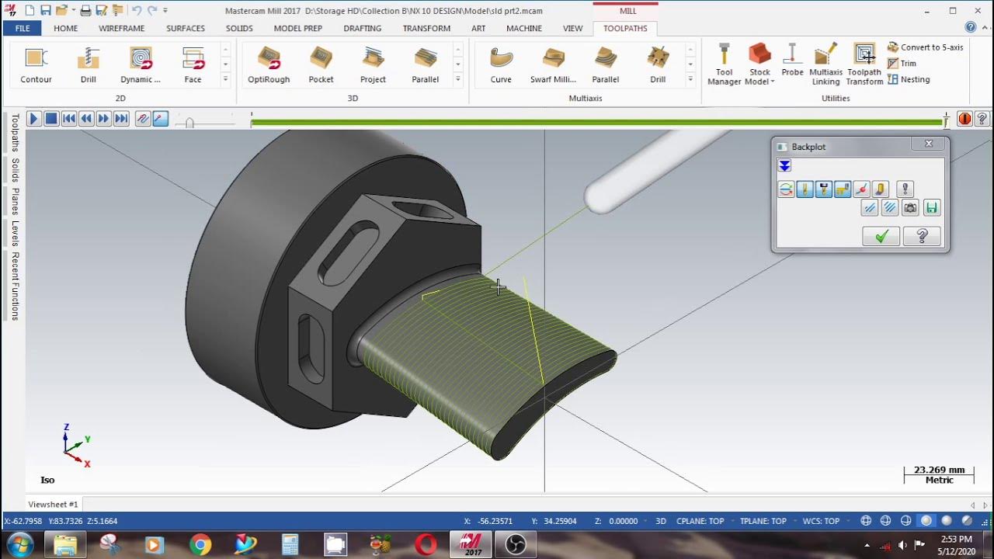994x559 pixels.
Task: Open the Dynamic Mill toolpath
Action: click(141, 65)
